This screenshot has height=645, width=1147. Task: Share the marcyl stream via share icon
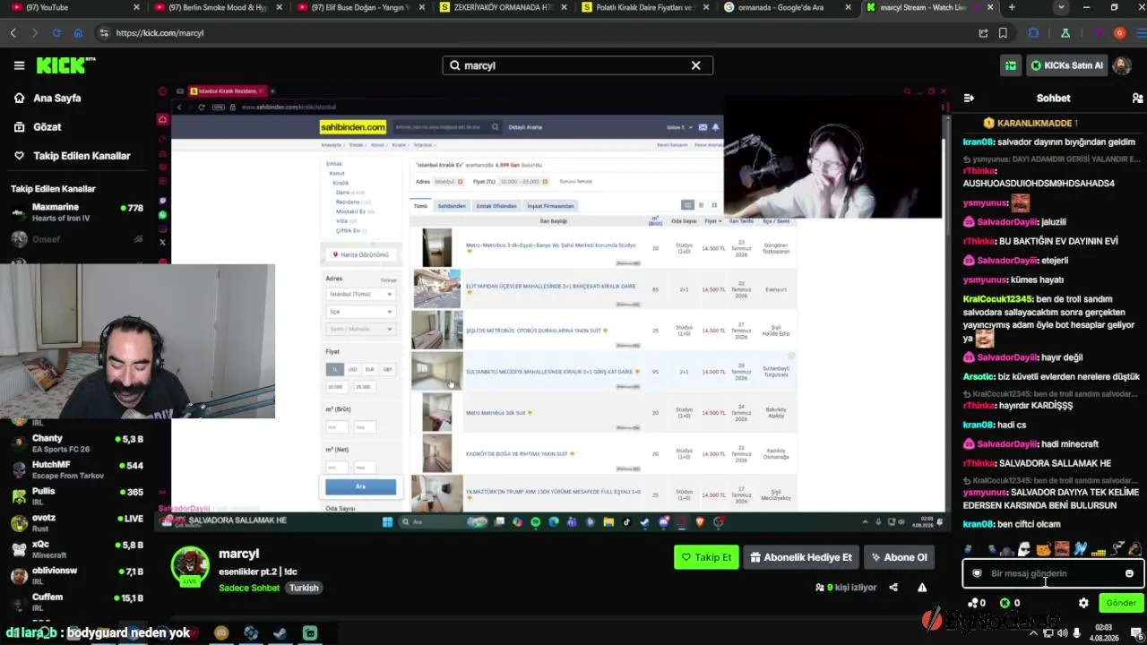893,588
